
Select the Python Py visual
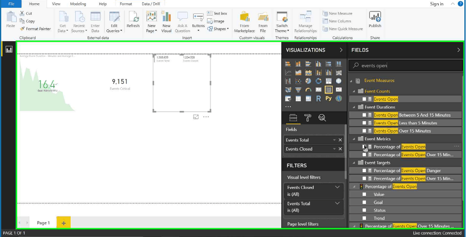coord(328,98)
